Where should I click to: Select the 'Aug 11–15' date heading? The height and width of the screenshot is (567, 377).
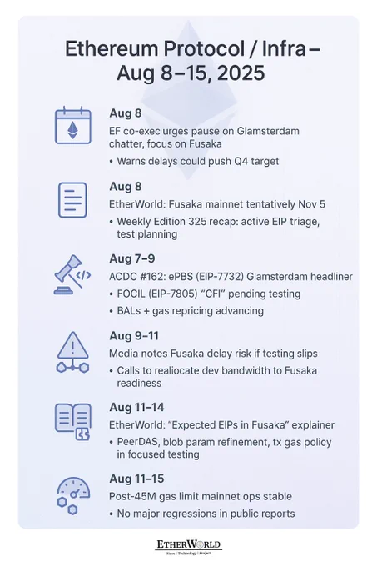point(136,479)
